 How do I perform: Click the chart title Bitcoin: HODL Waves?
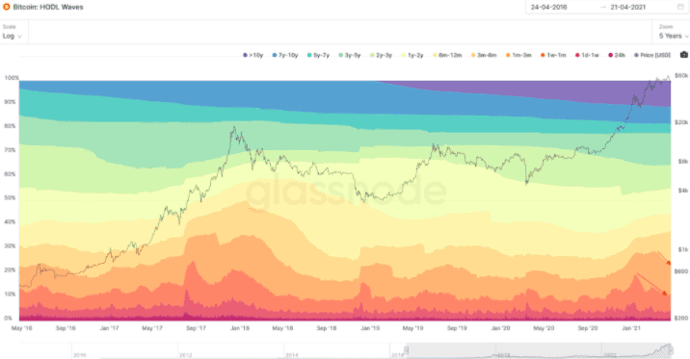48,7
